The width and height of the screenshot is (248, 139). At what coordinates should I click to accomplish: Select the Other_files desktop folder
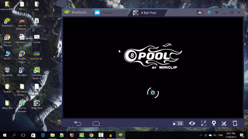pos(7,105)
